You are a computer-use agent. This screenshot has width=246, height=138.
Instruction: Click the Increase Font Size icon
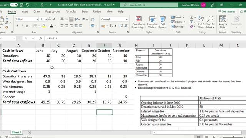coord(50,19)
